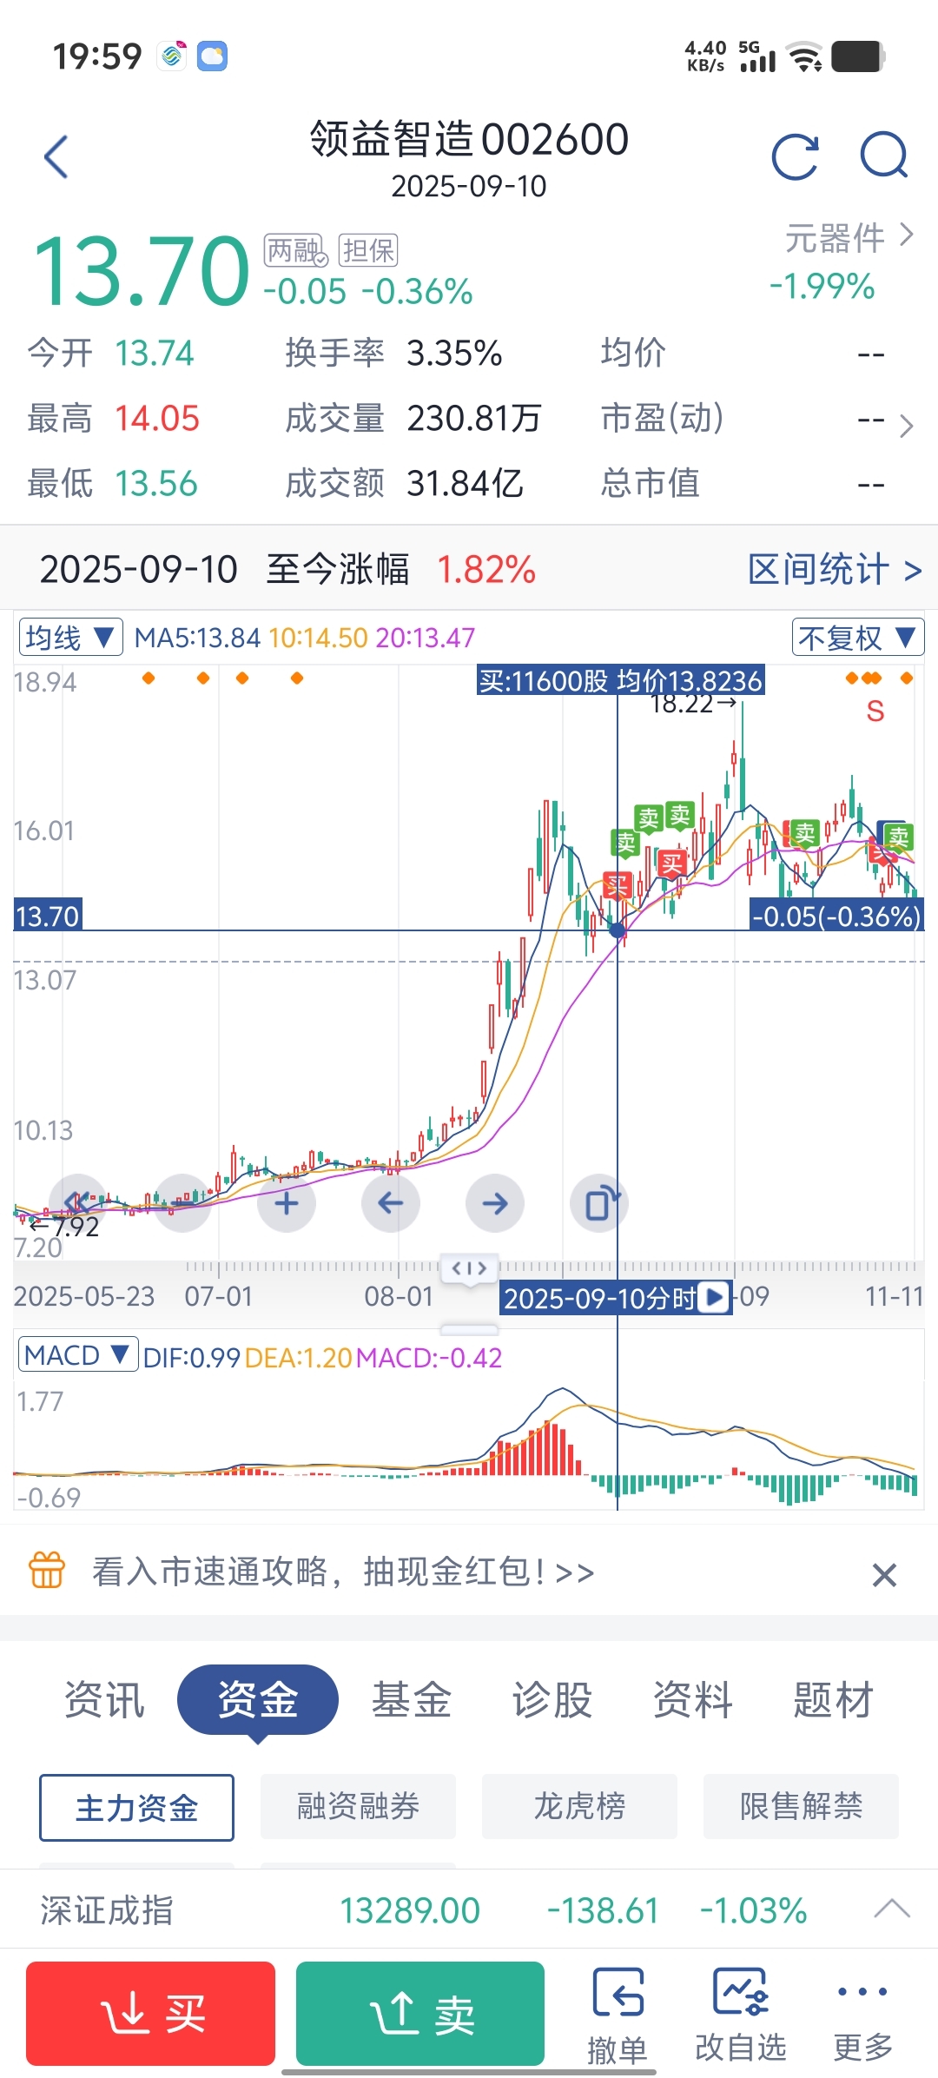
Task: Move crosshair left one candle
Action: [x=391, y=1203]
